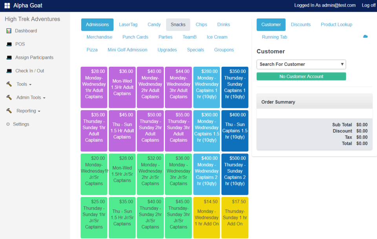This screenshot has height=239, width=377.
Task: Select the Chips product category
Action: point(201,24)
